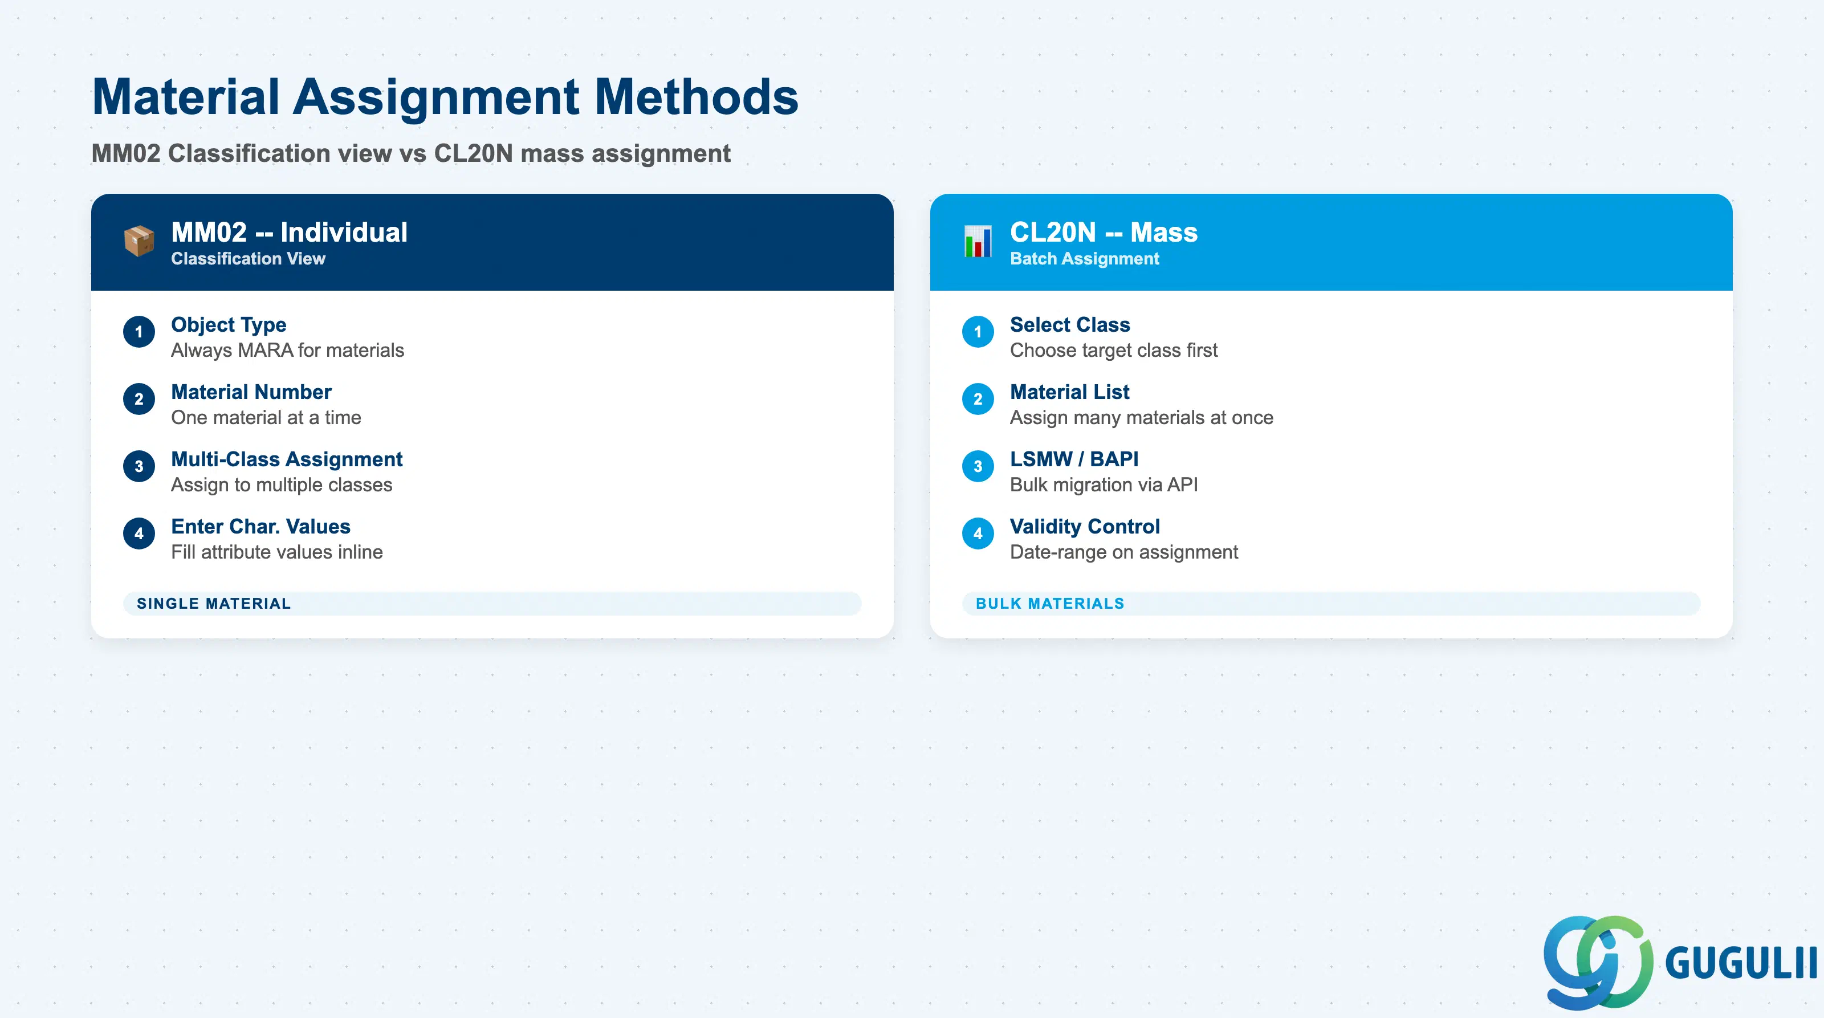Click the "Multi-Class Assignment" step title
This screenshot has width=1824, height=1018.
pos(286,459)
